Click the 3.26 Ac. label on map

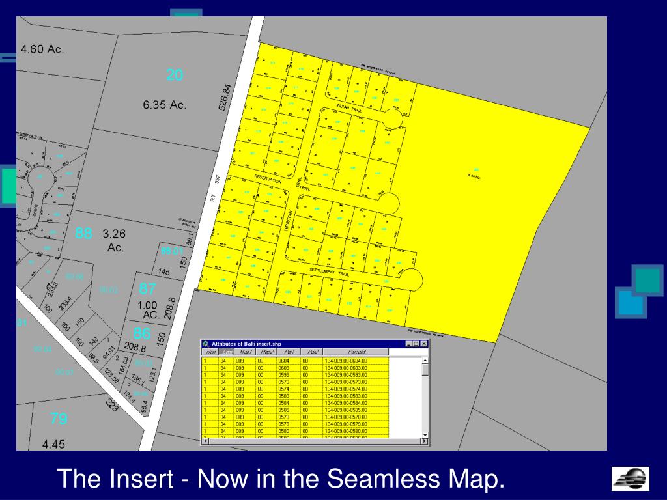[x=115, y=241]
